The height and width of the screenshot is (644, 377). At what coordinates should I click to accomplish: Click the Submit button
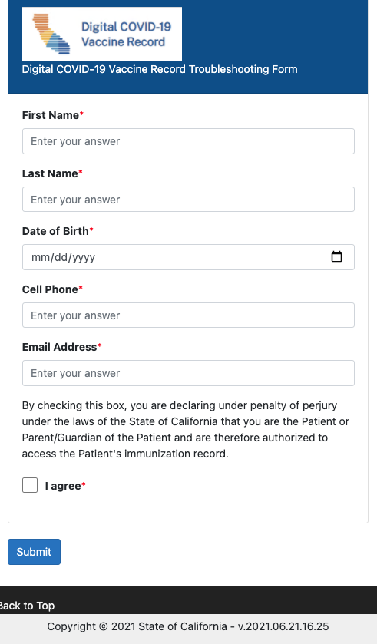click(x=34, y=552)
